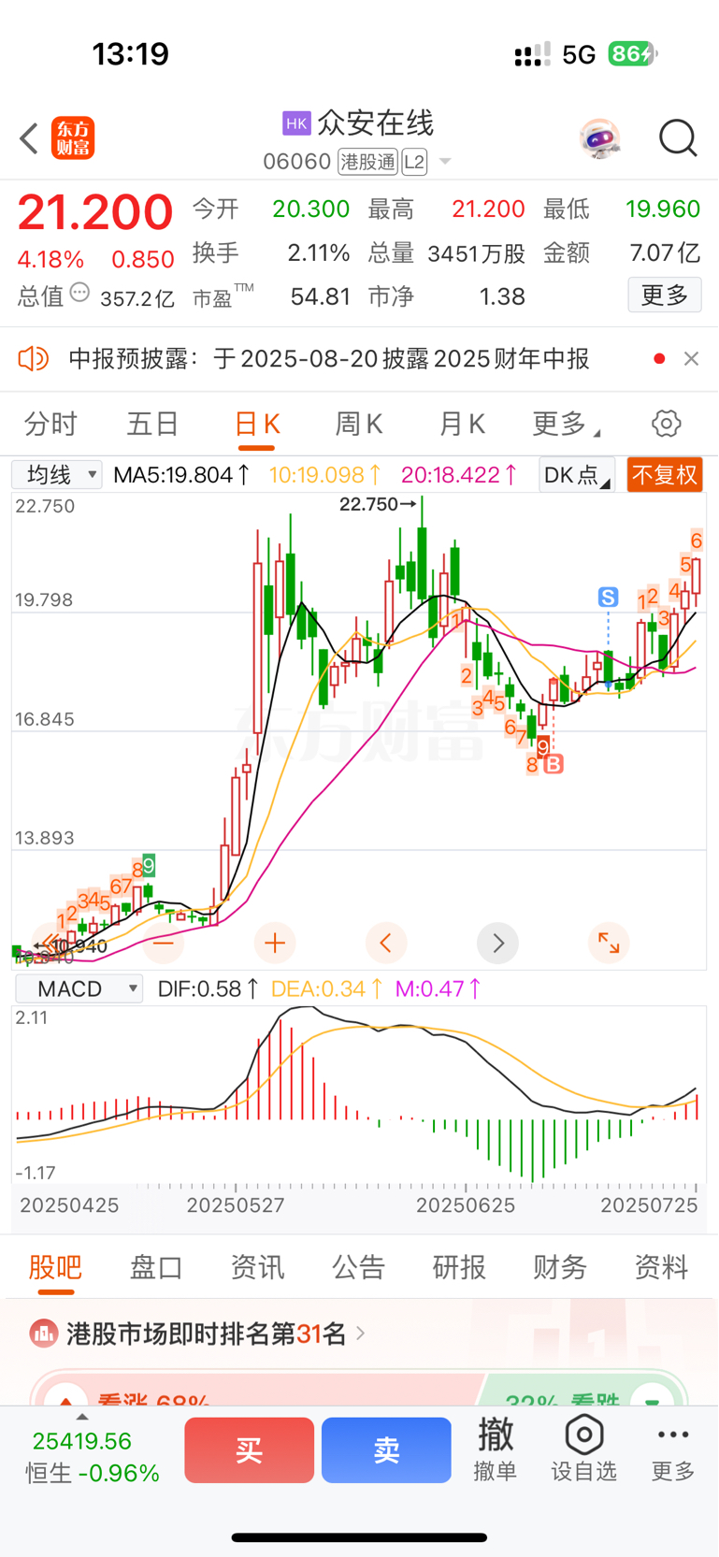
Task: Dismiss the 中报预披露 notice
Action: 691,358
